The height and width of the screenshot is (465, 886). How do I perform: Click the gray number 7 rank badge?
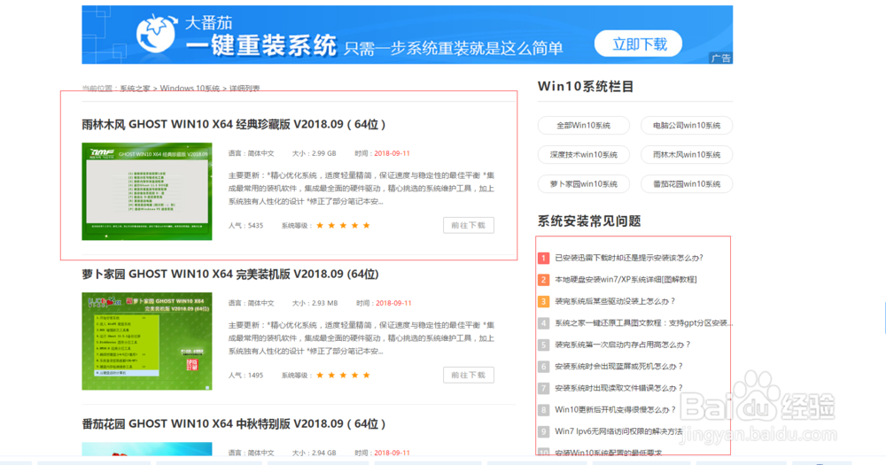pyautogui.click(x=544, y=389)
